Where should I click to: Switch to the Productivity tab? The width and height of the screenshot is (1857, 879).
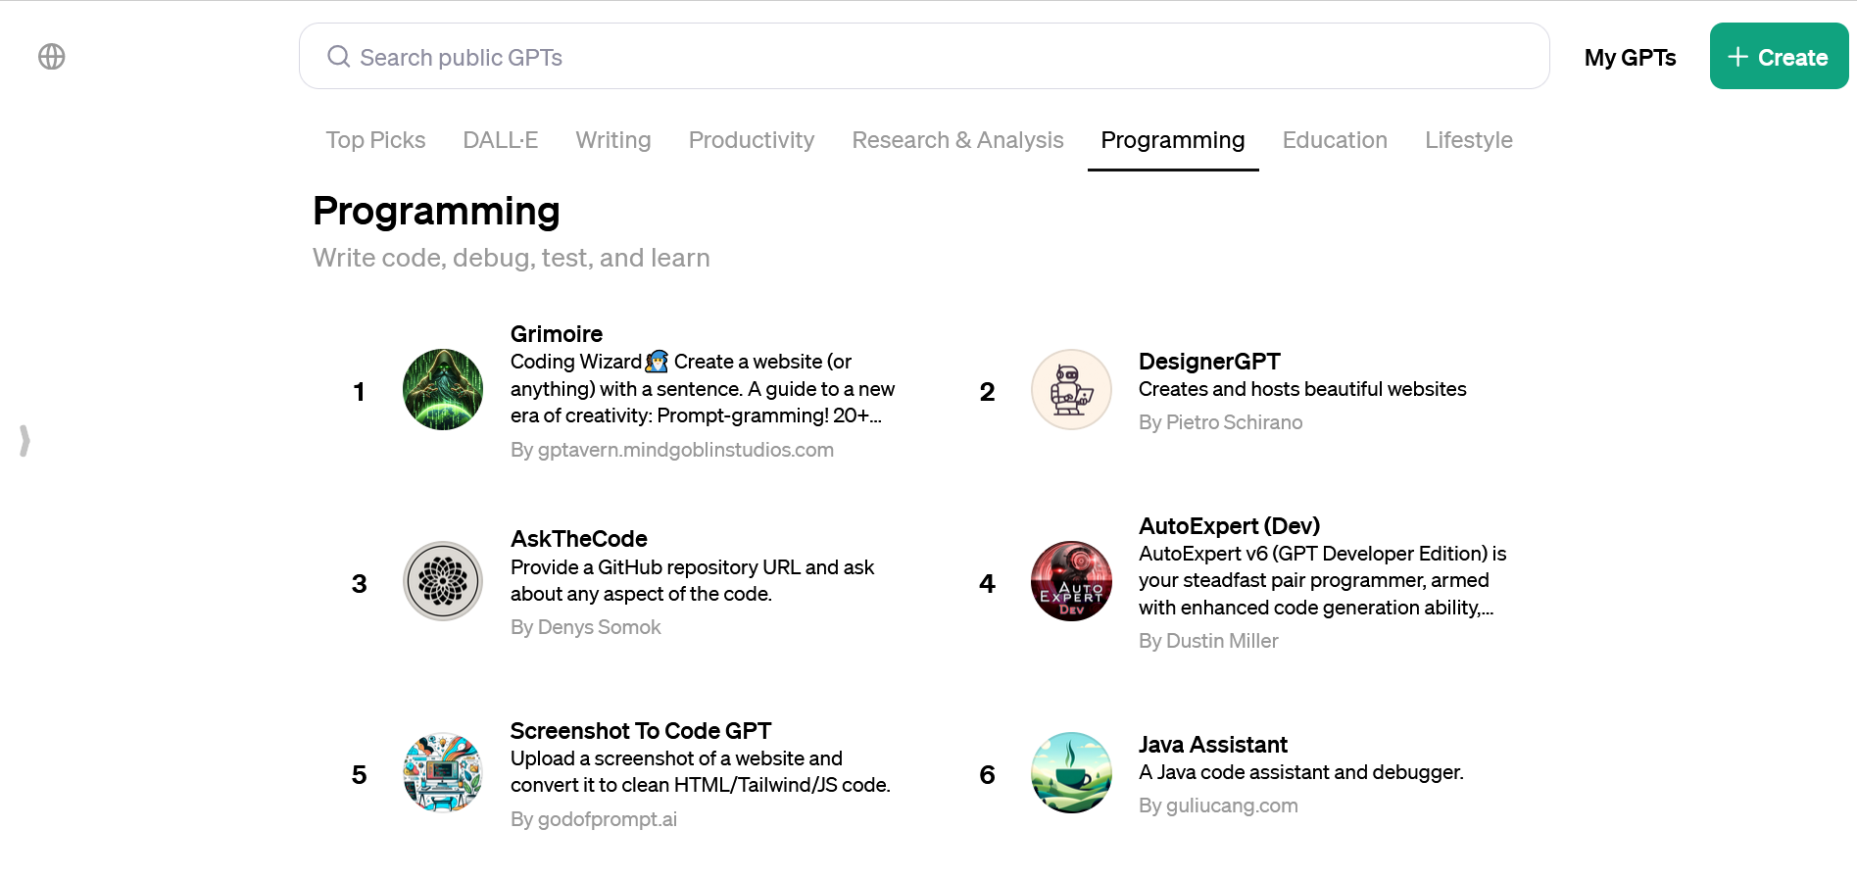[752, 140]
